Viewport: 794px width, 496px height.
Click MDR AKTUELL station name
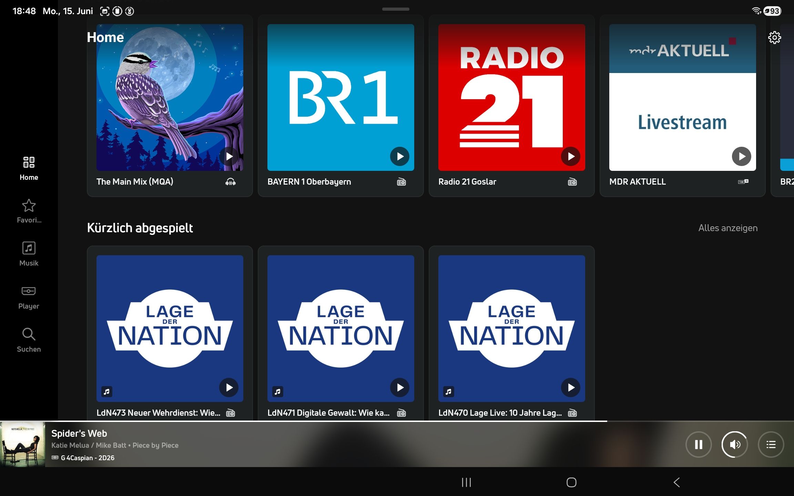point(638,182)
